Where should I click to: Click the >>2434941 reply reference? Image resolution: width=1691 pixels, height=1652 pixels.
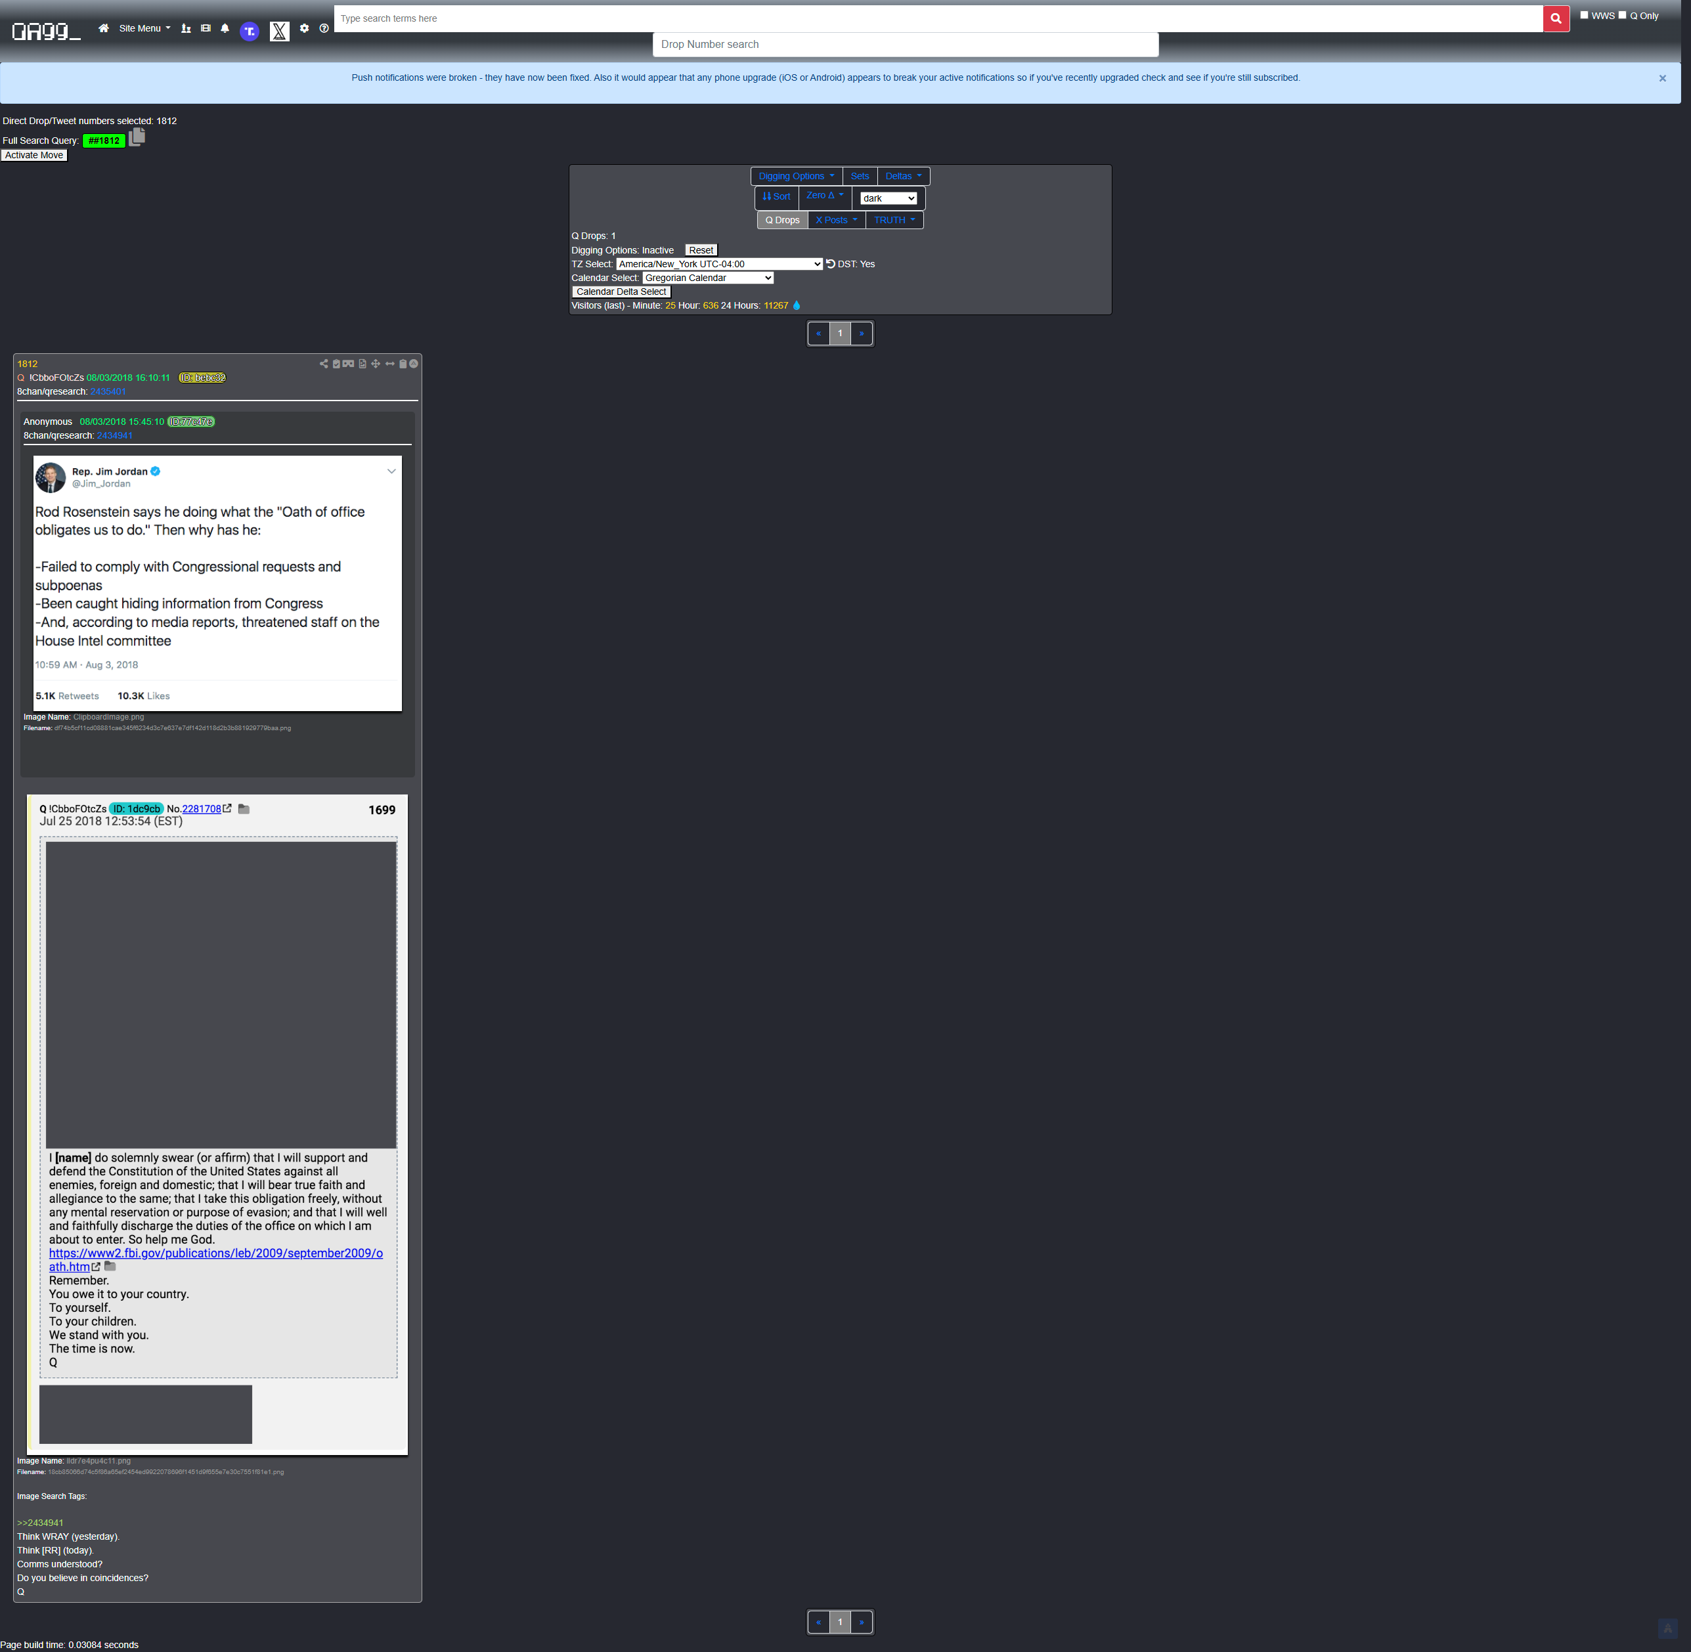(x=40, y=1523)
